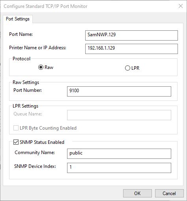Close the dialog with the X icon
Viewport: 187px width, 201px height.
[181, 6]
